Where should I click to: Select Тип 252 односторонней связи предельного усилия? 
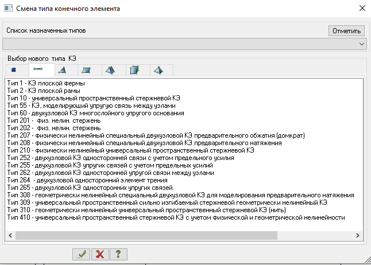point(121,158)
